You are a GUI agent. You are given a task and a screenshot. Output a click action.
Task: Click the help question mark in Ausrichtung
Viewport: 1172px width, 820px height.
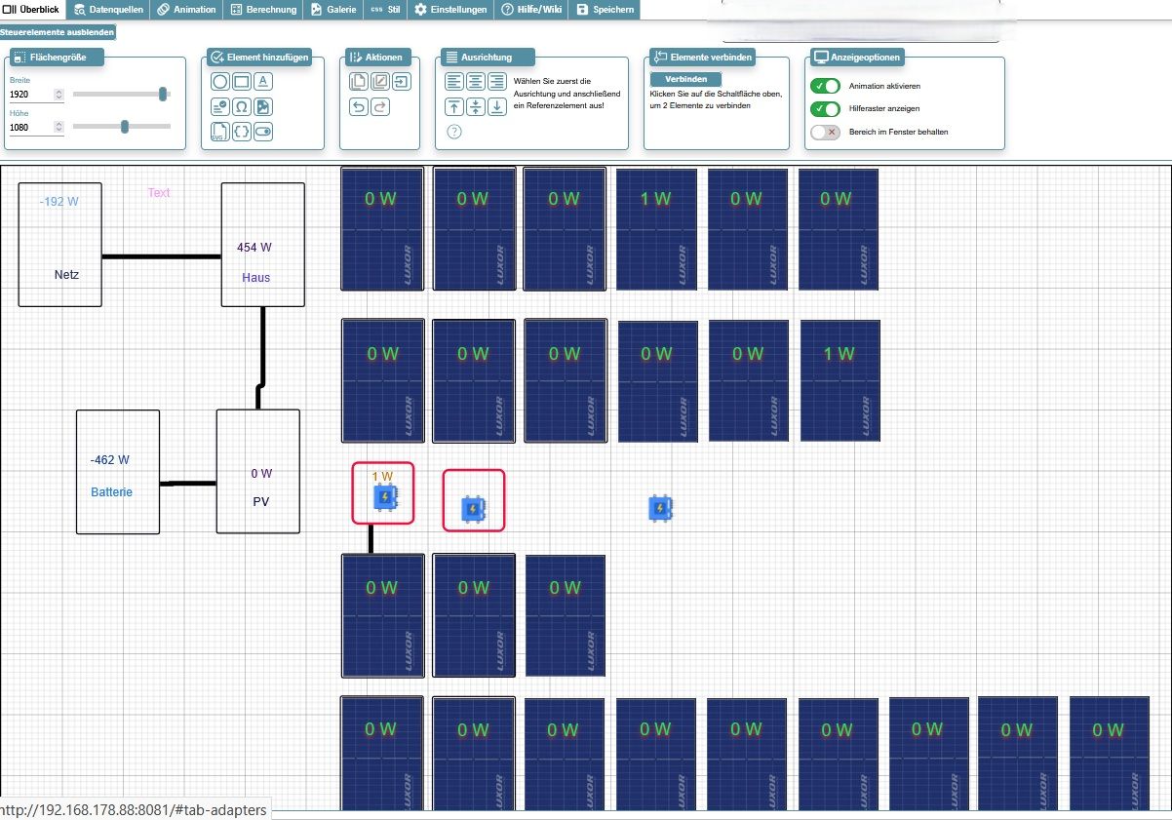[x=454, y=132]
